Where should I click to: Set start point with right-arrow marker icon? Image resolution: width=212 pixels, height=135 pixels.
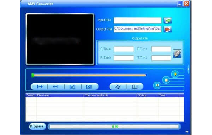(x=40, y=86)
